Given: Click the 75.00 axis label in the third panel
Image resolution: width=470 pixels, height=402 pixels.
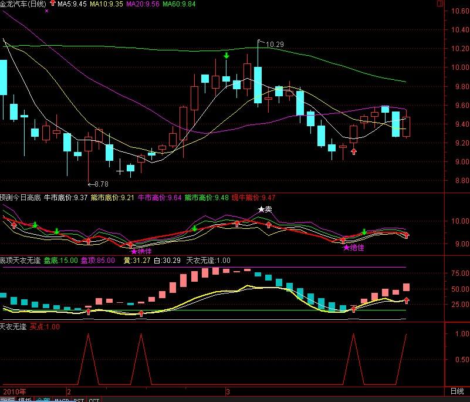Looking at the screenshot, I should tap(460, 273).
